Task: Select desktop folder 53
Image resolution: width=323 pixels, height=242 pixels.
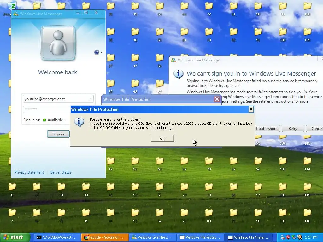Action: pyautogui.click(x=135, y=215)
